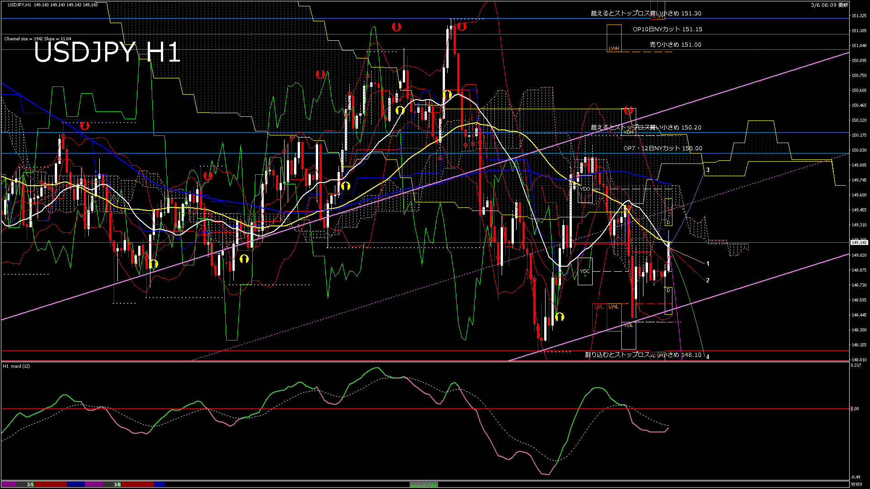The width and height of the screenshot is (870, 489).
Task: Click the USDJPY,H1 149.143 quote header
Action: [53, 5]
